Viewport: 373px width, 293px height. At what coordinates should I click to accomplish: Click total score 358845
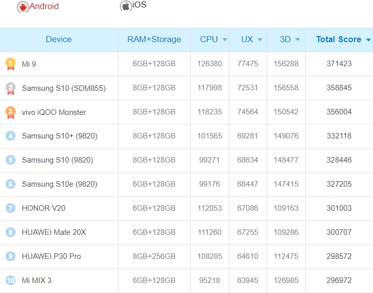point(339,87)
